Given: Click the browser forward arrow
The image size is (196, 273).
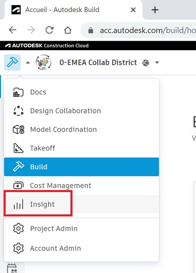Looking at the screenshot, I should click(31, 30).
